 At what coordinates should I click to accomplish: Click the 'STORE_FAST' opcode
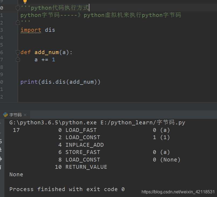(83, 152)
